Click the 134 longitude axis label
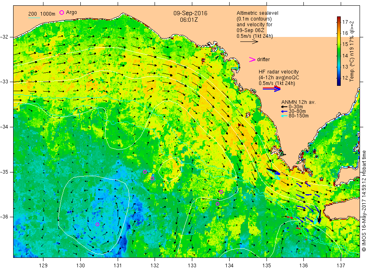This screenshot has width=369, height=271. pos(229,266)
